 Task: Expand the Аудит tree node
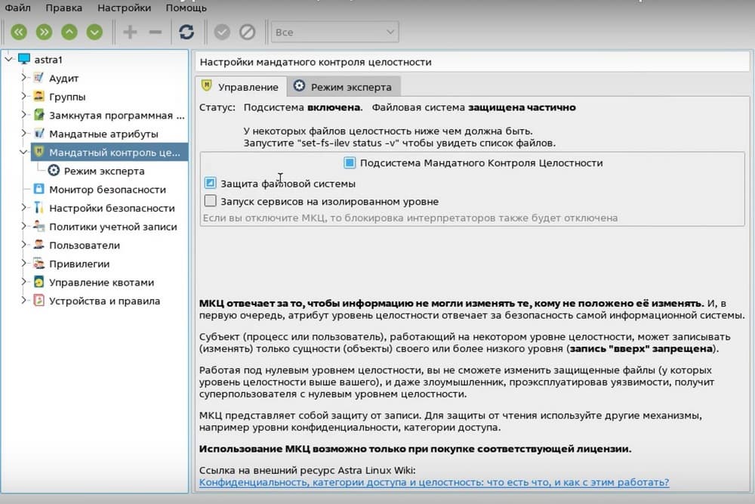[x=23, y=77]
